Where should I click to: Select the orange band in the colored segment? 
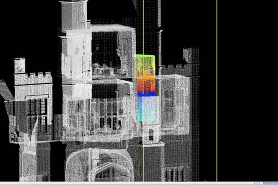146,84
